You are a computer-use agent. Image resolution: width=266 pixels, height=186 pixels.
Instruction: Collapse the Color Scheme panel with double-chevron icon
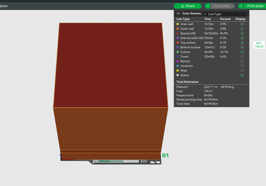click(x=178, y=13)
